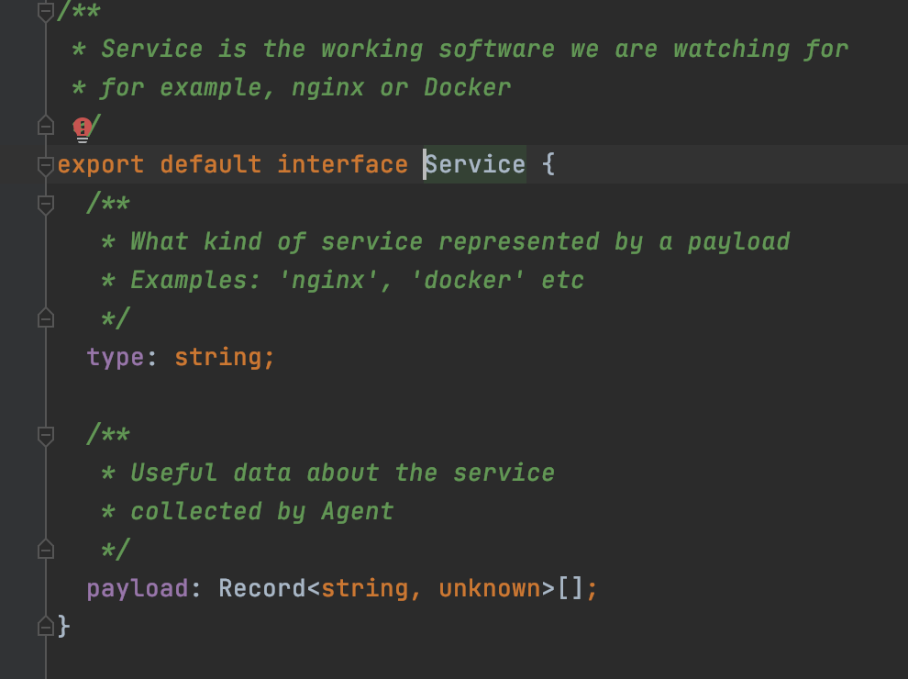Click the word 'Agent' in the comment

tap(358, 512)
